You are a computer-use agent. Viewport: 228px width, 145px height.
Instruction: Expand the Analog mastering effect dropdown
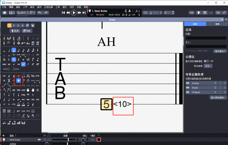click(x=216, y=83)
